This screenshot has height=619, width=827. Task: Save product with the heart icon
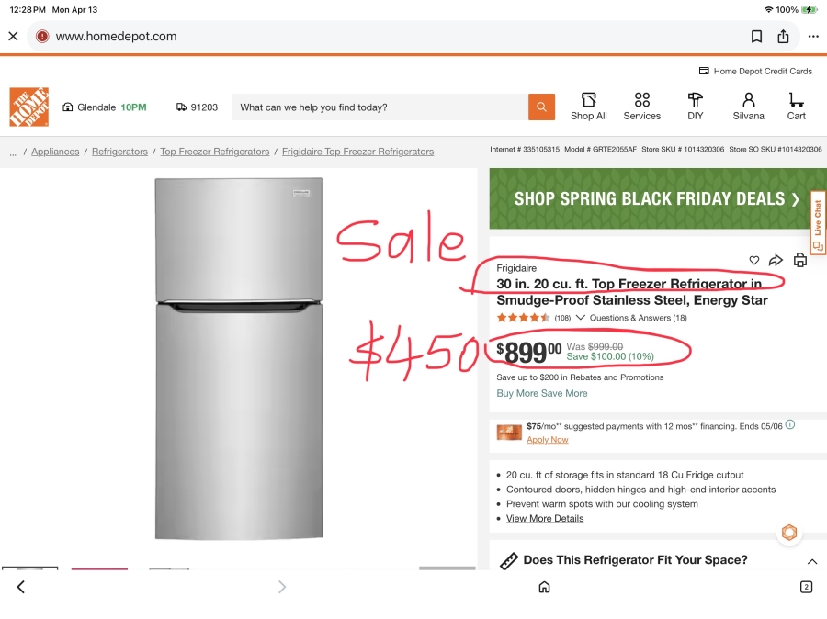[x=754, y=260]
